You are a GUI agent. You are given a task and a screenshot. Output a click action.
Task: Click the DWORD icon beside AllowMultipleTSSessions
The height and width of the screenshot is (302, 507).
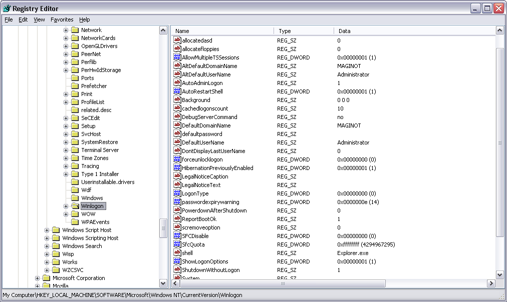coord(177,57)
